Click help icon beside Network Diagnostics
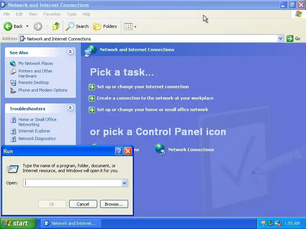 pyautogui.click(x=13, y=139)
